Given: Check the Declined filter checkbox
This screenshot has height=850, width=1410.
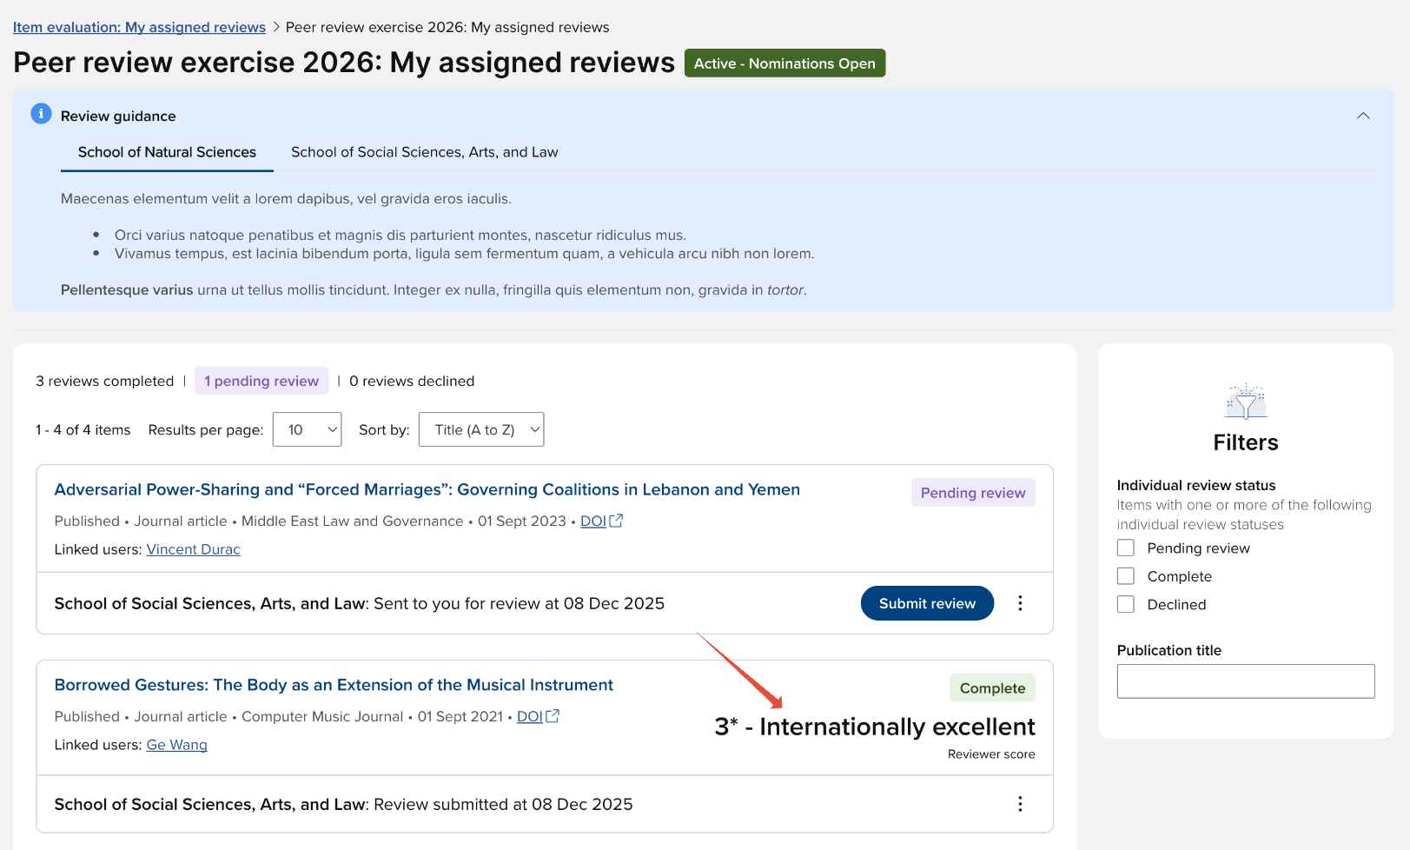Looking at the screenshot, I should click(1126, 605).
